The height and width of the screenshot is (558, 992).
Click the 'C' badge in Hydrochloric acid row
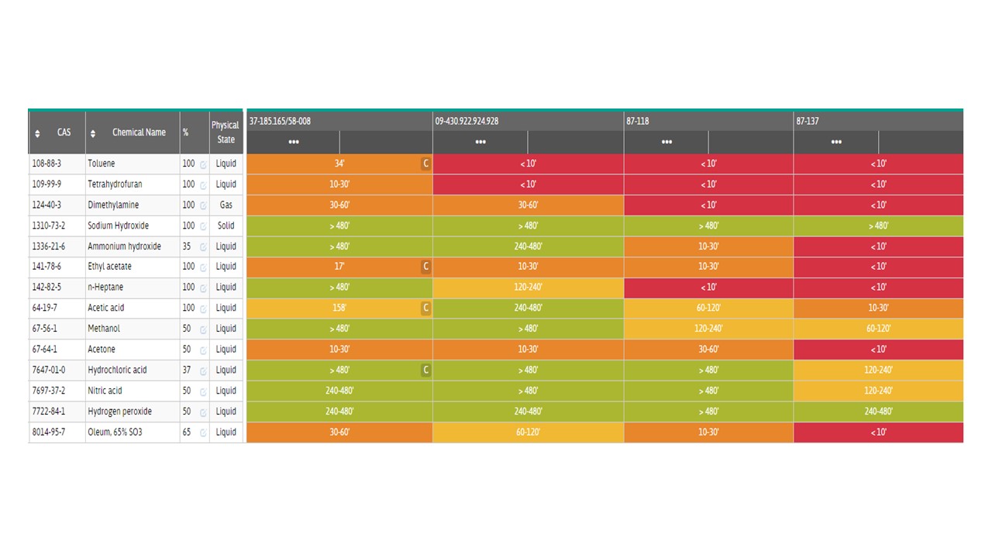[425, 370]
